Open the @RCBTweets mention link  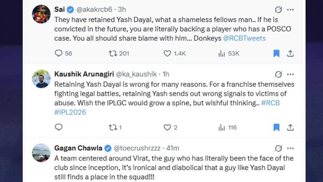point(244,38)
